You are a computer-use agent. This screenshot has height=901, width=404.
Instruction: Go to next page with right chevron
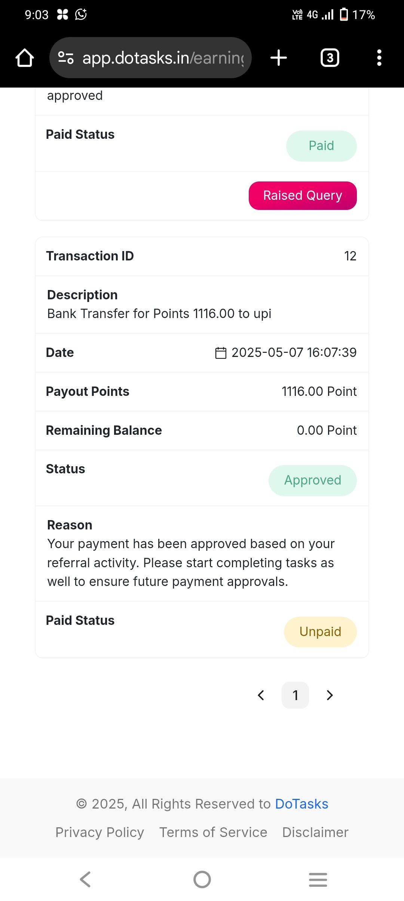coord(330,695)
